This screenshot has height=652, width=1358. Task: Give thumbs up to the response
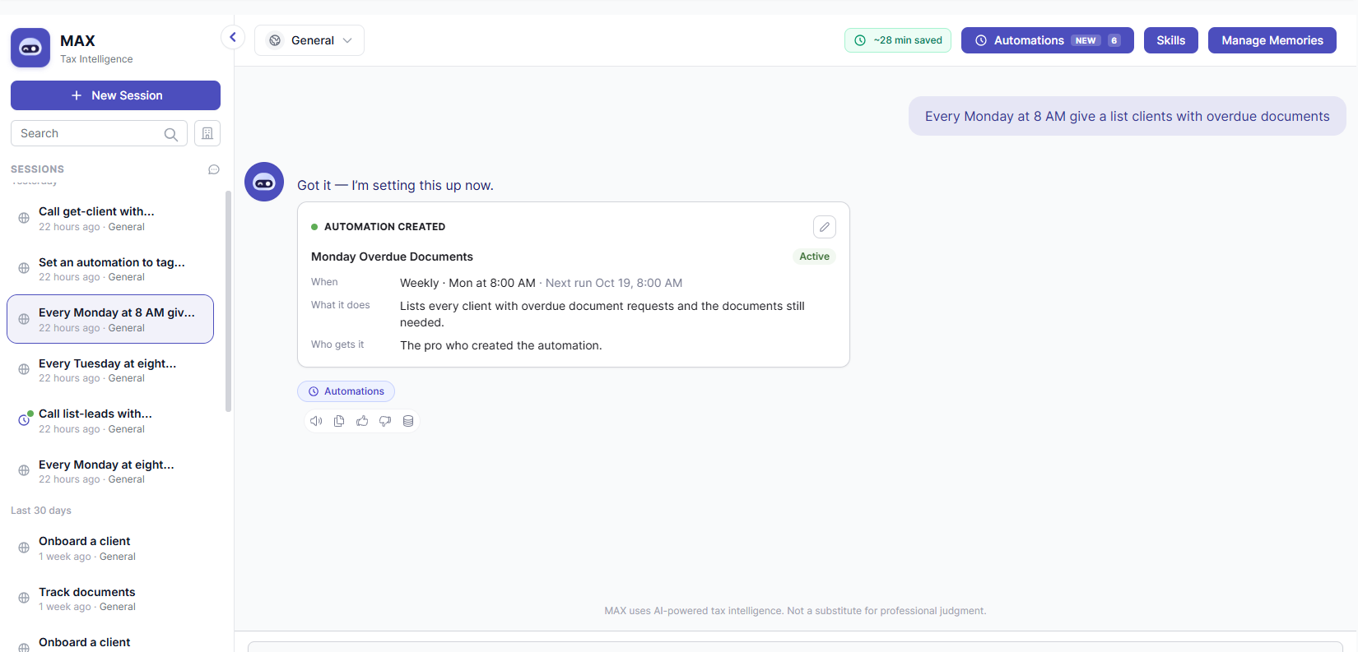(x=362, y=421)
